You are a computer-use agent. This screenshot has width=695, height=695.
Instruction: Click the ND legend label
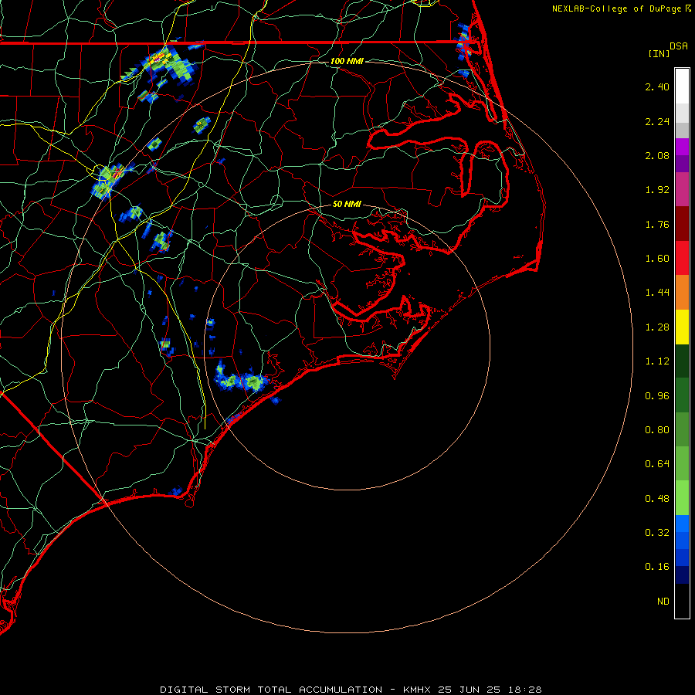click(663, 602)
